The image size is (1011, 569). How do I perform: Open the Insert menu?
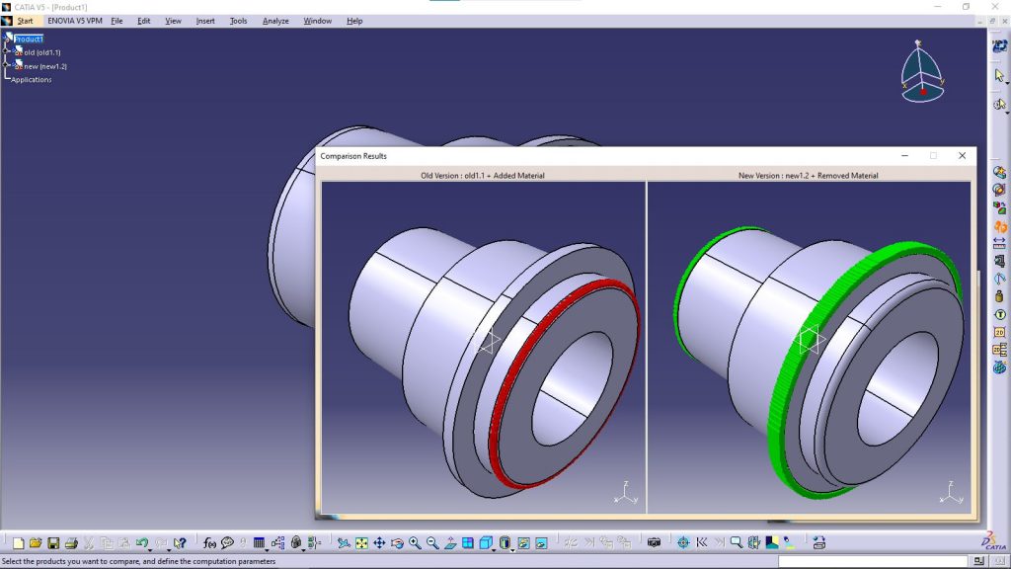click(205, 21)
